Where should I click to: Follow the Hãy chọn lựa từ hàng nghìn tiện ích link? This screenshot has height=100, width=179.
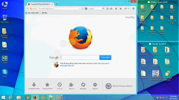(x=84, y=64)
